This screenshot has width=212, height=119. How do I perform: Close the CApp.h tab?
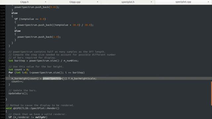point(46,2)
